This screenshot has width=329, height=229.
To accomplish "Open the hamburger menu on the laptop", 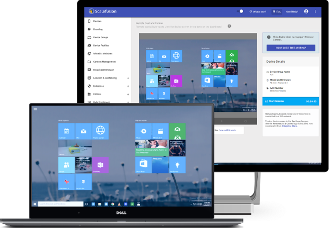I will pyautogui.click(x=35, y=109).
